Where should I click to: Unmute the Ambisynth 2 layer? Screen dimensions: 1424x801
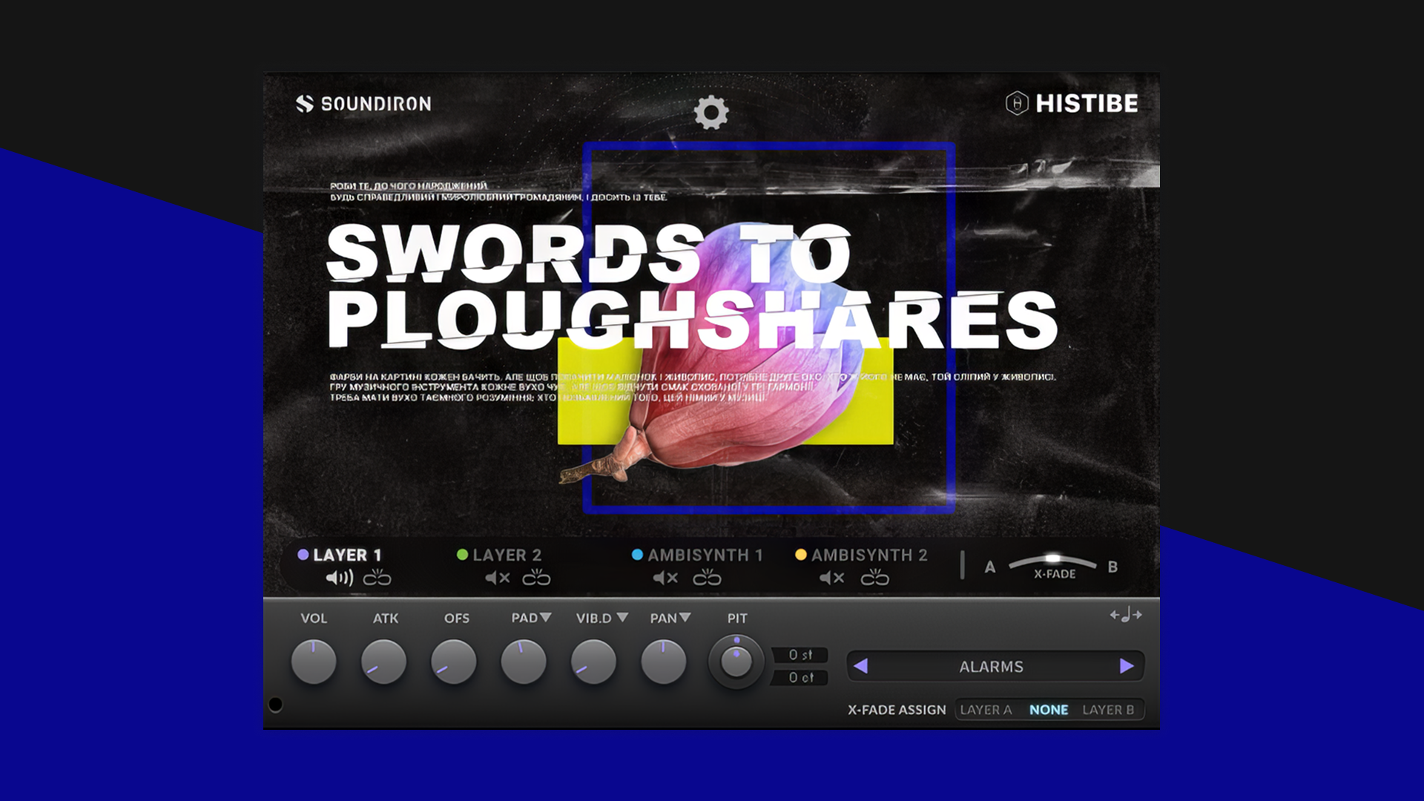tap(831, 576)
